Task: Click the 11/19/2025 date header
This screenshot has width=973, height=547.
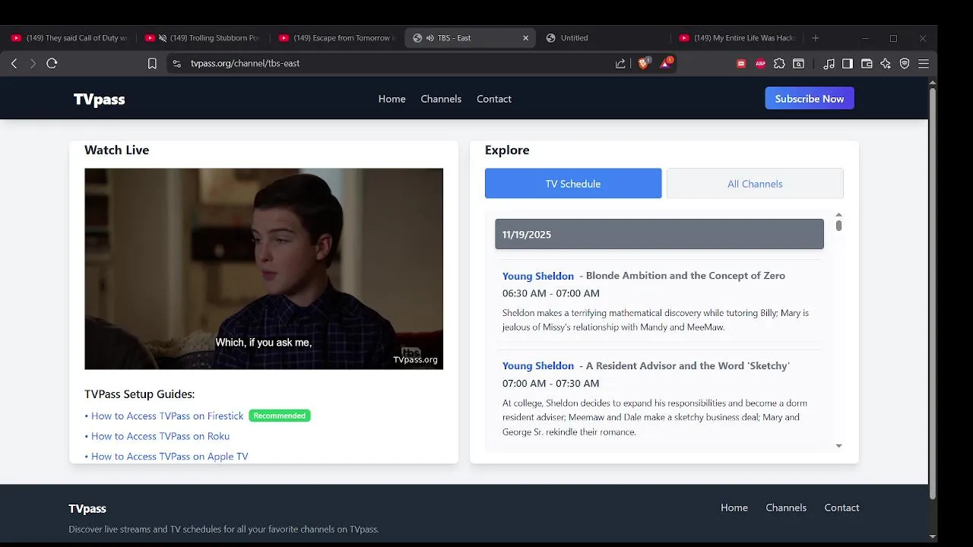Action: 659,234
